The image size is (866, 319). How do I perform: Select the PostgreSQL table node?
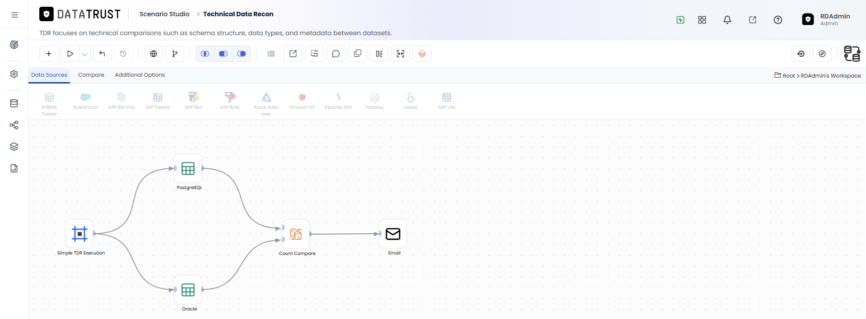click(188, 168)
